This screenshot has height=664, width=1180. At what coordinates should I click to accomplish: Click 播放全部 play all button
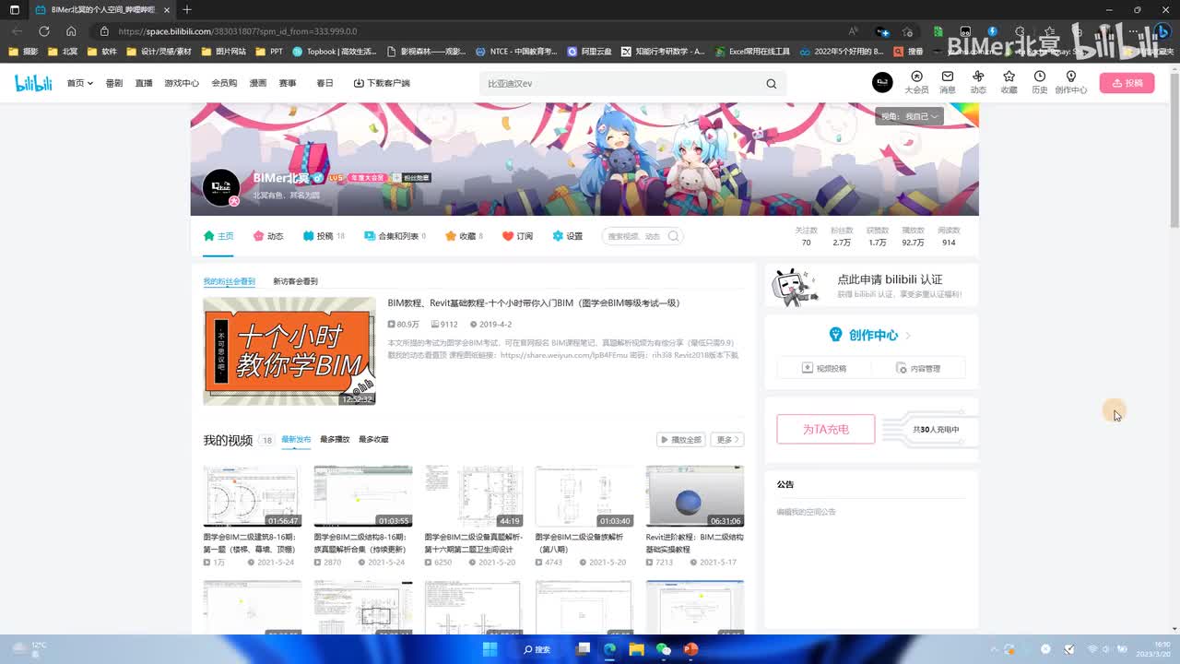680,440
